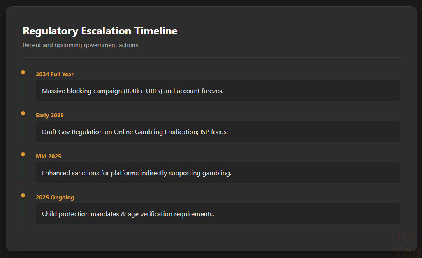Select the "2025 Ongoing" date label
422x258 pixels.
pos(55,197)
